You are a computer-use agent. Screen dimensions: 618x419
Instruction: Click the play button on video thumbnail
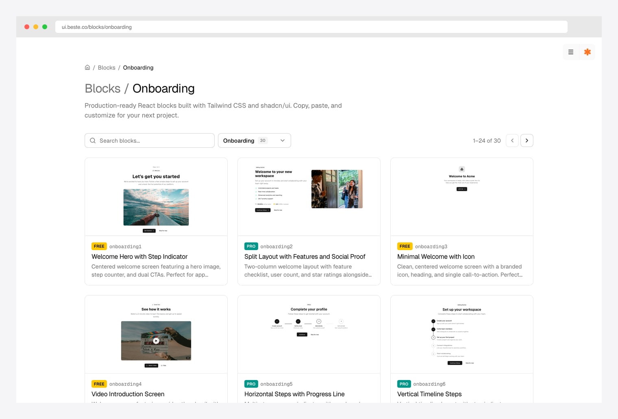click(156, 341)
